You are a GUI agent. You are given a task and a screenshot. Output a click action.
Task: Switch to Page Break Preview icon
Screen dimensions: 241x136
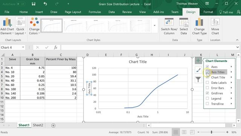(192, 132)
